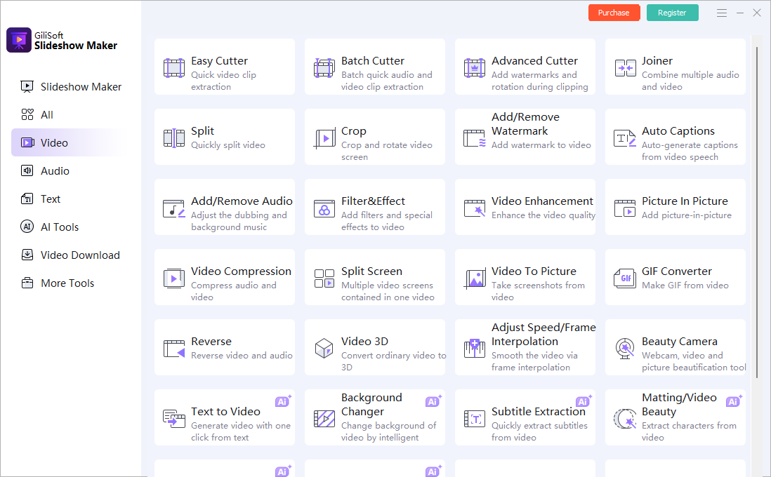Click 'Multiple video screens contained in one video'
Image resolution: width=771 pixels, height=477 pixels.
388,291
